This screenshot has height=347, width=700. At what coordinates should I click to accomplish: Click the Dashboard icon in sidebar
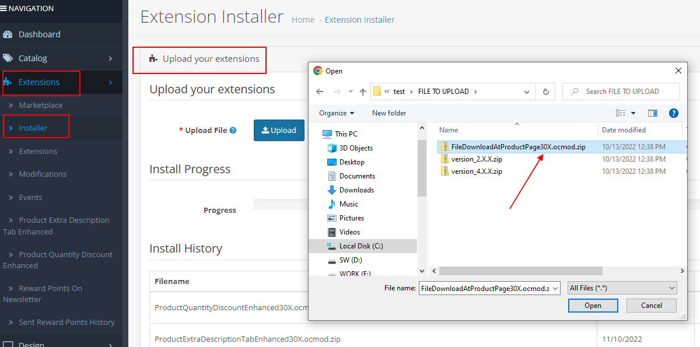(8, 34)
